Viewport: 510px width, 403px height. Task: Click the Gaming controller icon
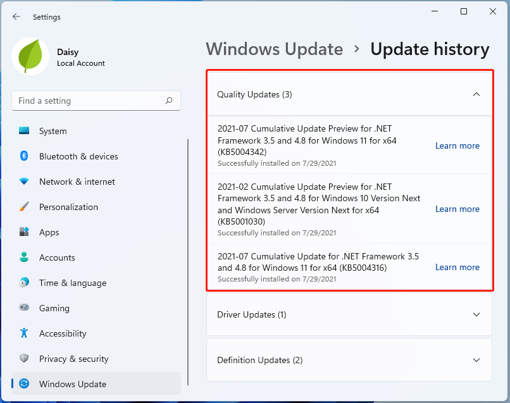[24, 307]
